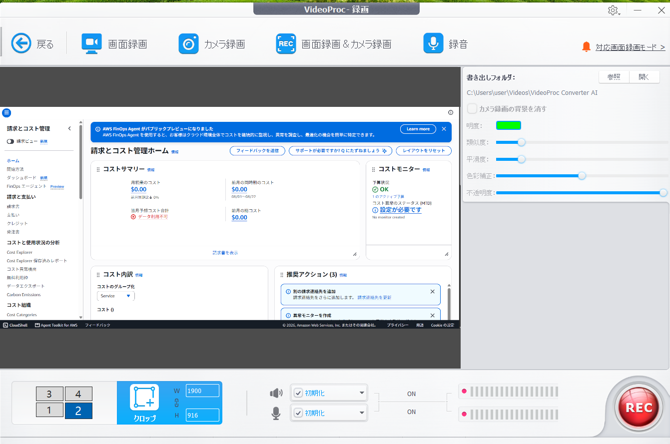Click Learn more in the blue banner
The width and height of the screenshot is (670, 444).
click(418, 129)
